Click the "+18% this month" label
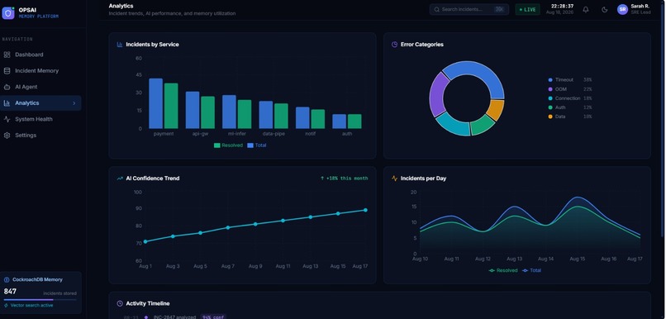 (x=345, y=179)
